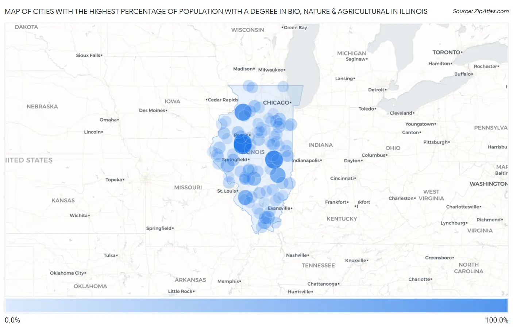
Task: Click the map title heading
Action: tap(216, 11)
